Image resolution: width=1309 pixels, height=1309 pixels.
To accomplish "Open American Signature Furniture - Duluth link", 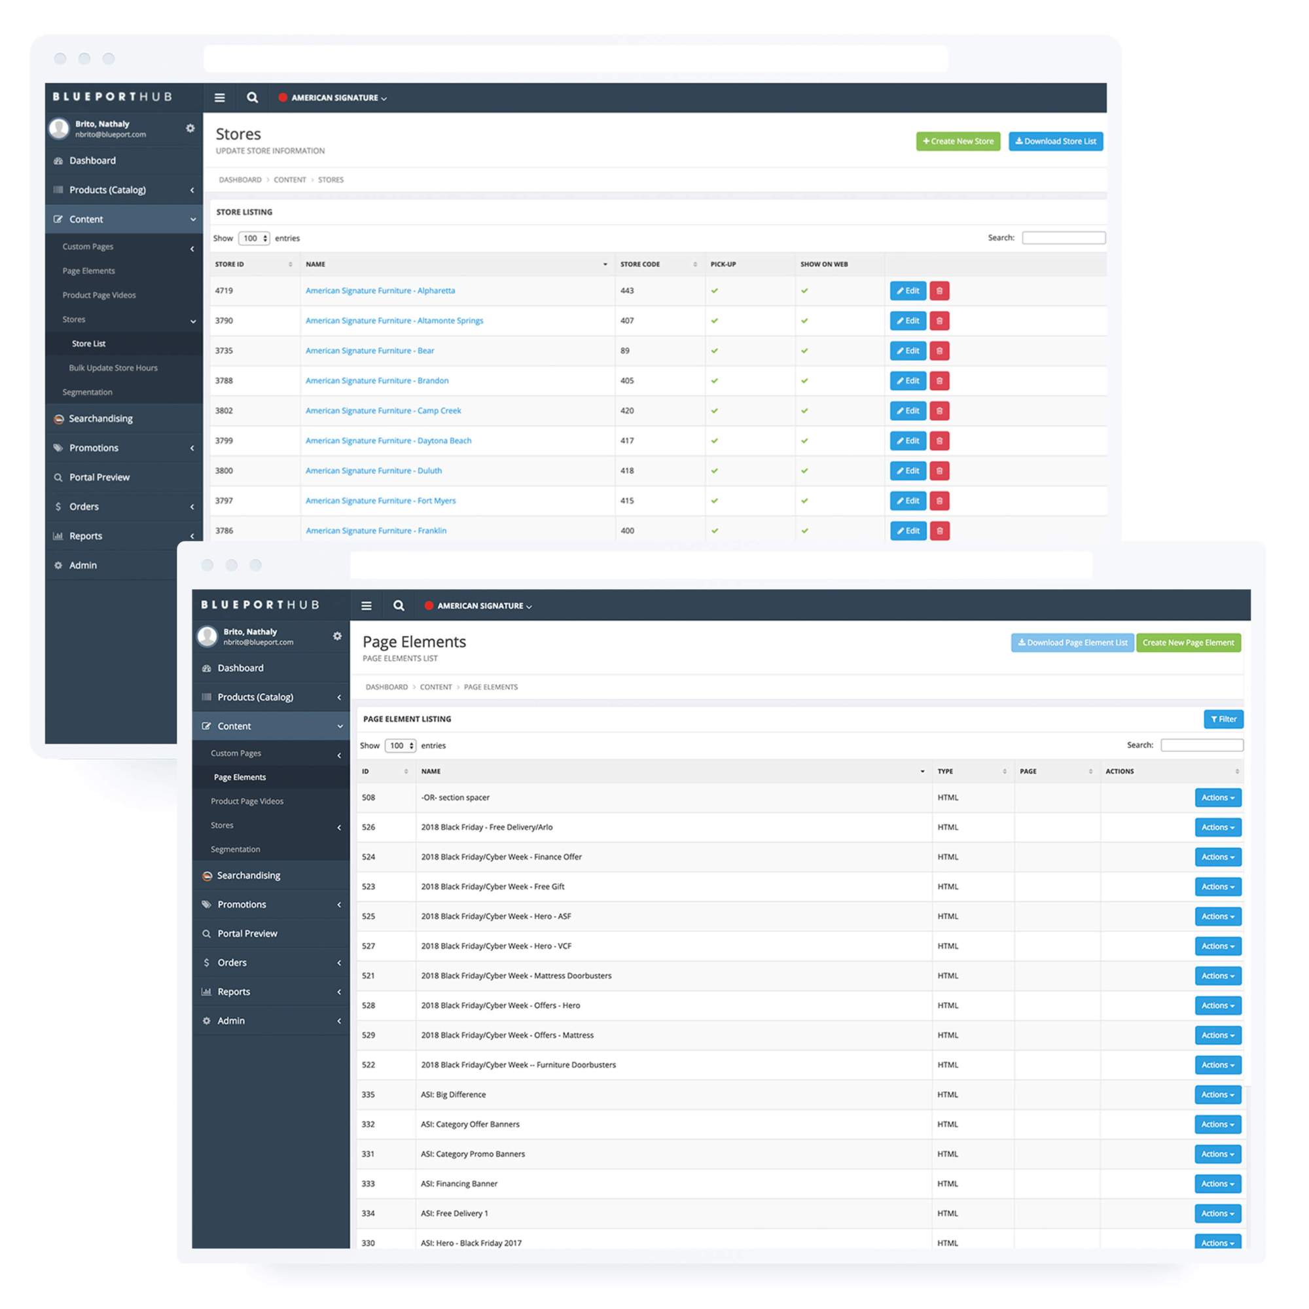I will pyautogui.click(x=373, y=471).
